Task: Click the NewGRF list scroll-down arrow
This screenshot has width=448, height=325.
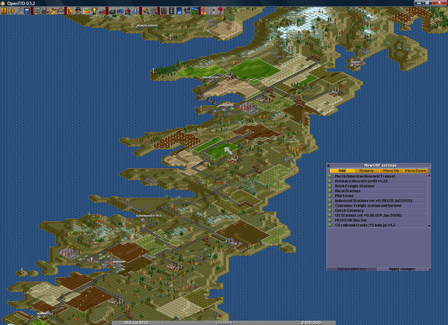Action: click(429, 226)
